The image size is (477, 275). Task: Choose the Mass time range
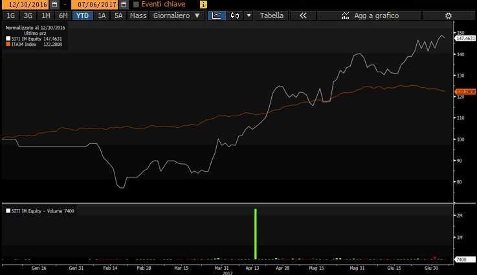(x=137, y=15)
